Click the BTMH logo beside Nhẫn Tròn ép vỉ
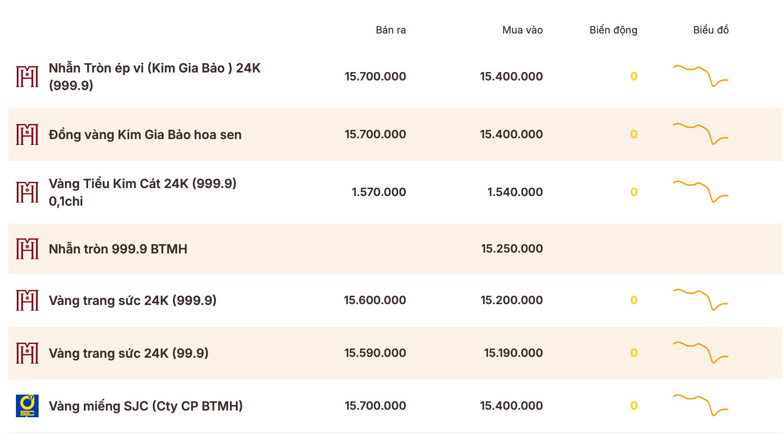This screenshot has height=434, width=783. [27, 77]
